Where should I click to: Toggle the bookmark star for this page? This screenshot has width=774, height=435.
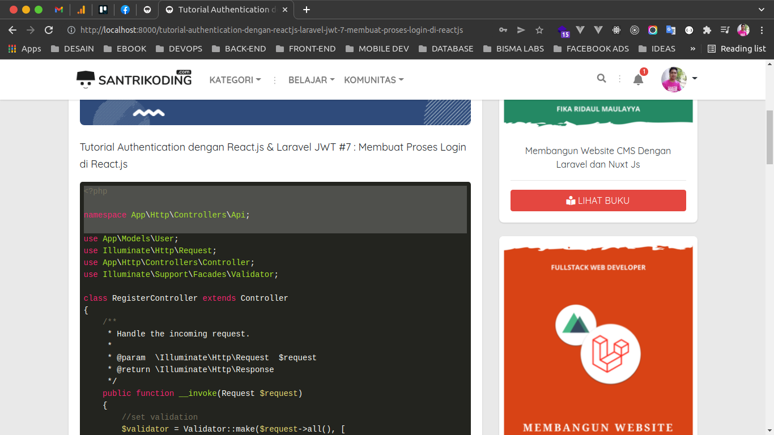(x=539, y=29)
